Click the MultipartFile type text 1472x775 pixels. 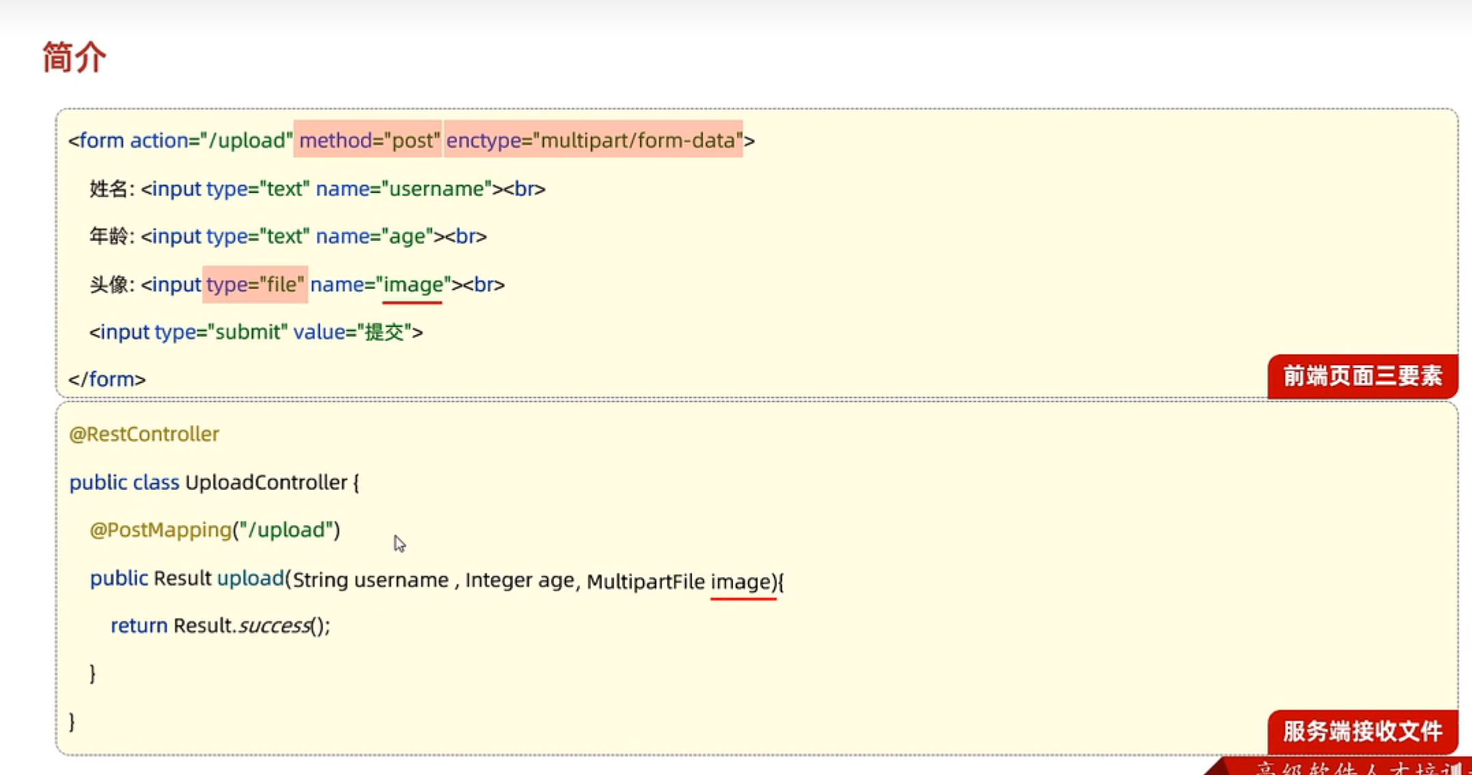(645, 582)
